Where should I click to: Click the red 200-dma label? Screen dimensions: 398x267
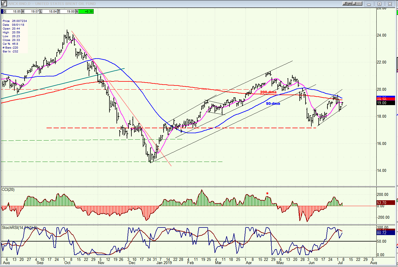click(x=268, y=92)
